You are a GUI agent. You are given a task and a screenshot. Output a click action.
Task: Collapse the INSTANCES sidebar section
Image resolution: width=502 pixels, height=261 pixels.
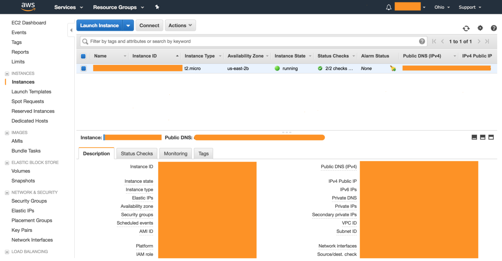[x=7, y=74]
